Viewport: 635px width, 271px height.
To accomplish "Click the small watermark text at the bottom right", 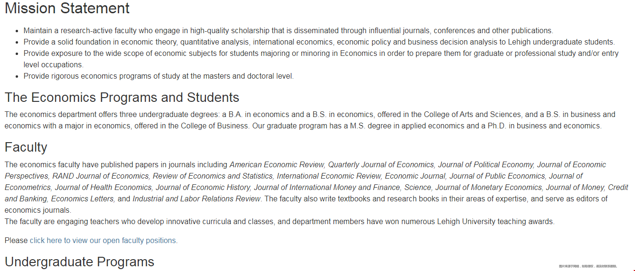I will click(x=588, y=266).
